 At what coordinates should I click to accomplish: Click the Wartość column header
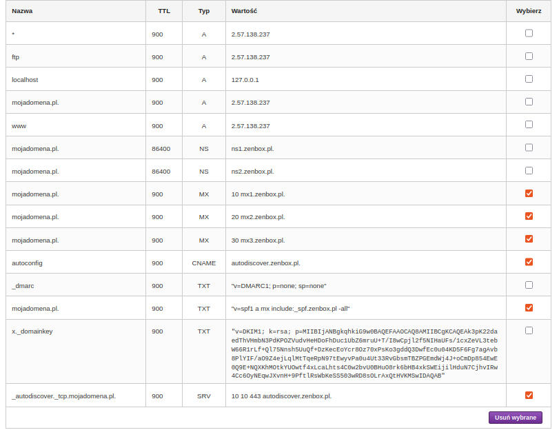245,11
